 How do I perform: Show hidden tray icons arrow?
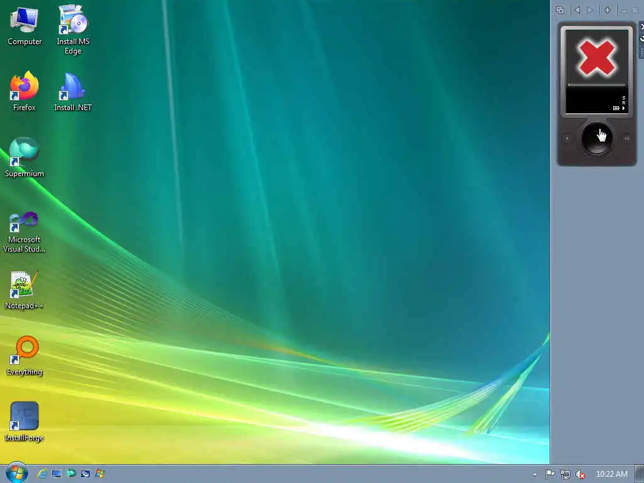tap(535, 474)
